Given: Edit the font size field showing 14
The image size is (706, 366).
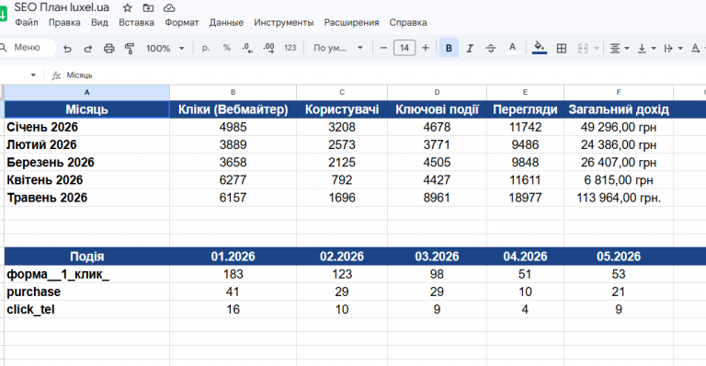Looking at the screenshot, I should tap(404, 48).
